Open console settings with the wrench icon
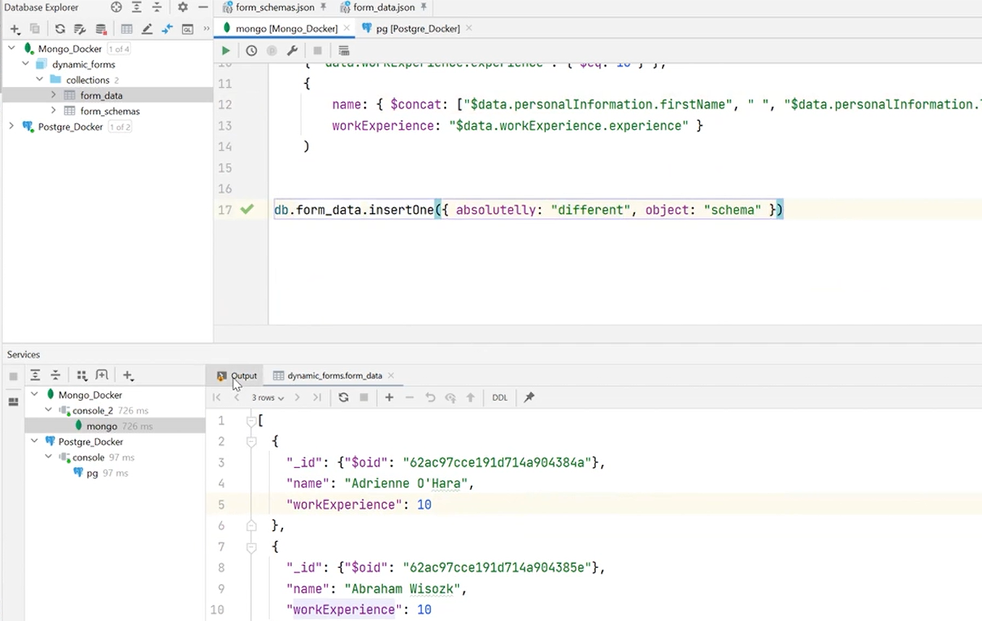The image size is (982, 621). click(293, 50)
